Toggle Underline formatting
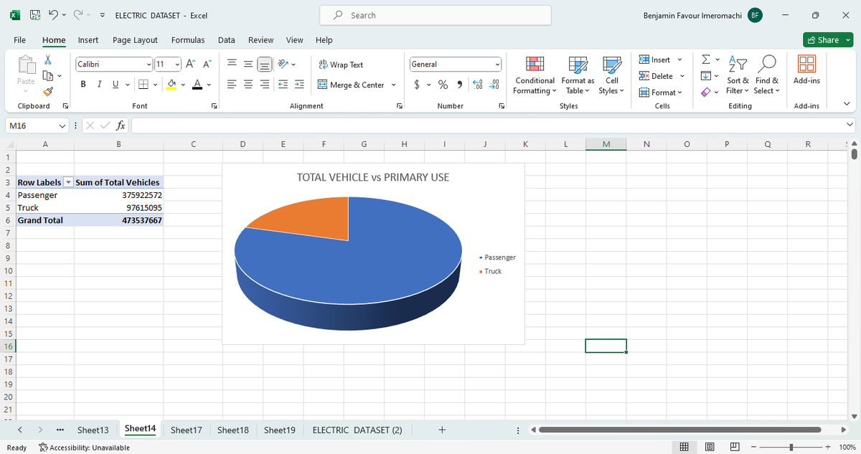This screenshot has width=861, height=454. pos(114,85)
